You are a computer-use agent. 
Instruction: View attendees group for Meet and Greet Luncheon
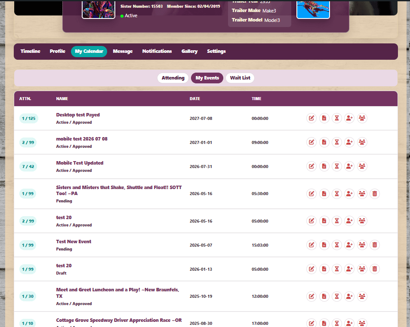click(362, 296)
